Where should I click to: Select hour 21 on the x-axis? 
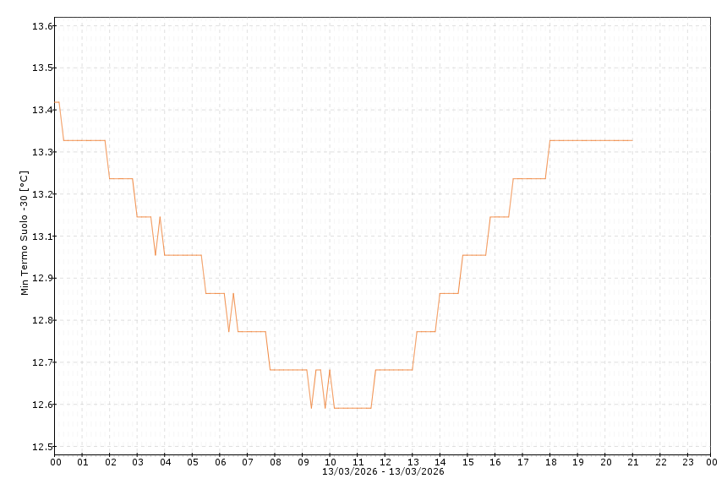[x=633, y=461]
